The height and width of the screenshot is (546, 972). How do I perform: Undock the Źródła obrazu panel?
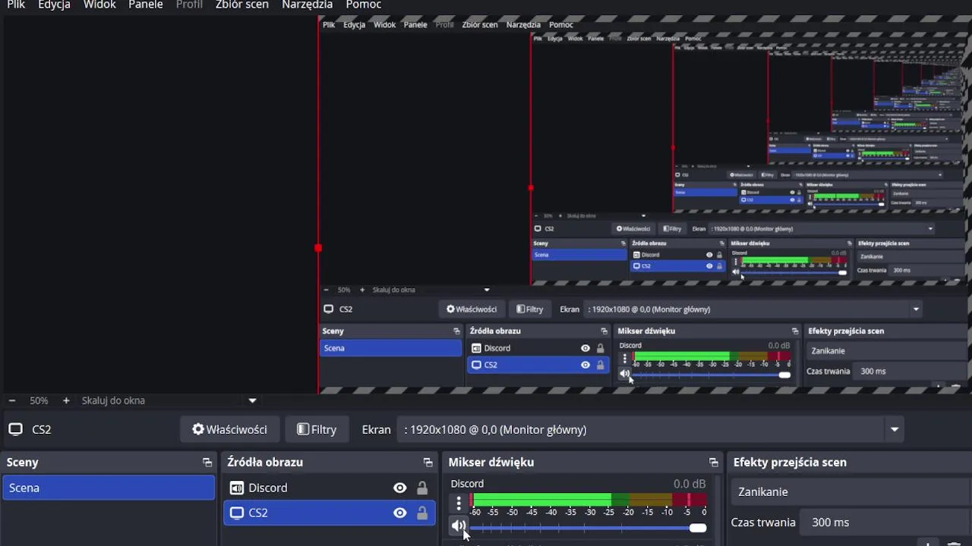coord(428,462)
